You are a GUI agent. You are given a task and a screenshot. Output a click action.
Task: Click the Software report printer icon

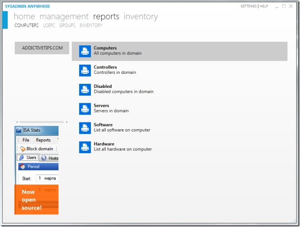85,128
